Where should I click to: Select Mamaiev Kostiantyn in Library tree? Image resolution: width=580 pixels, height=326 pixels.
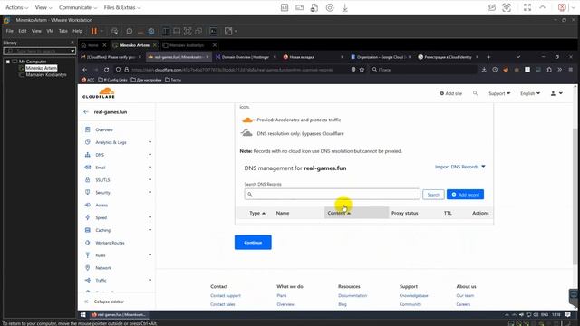(46, 74)
